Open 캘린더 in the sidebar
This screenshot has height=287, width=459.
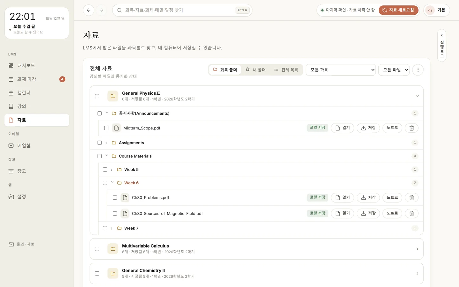click(37, 93)
